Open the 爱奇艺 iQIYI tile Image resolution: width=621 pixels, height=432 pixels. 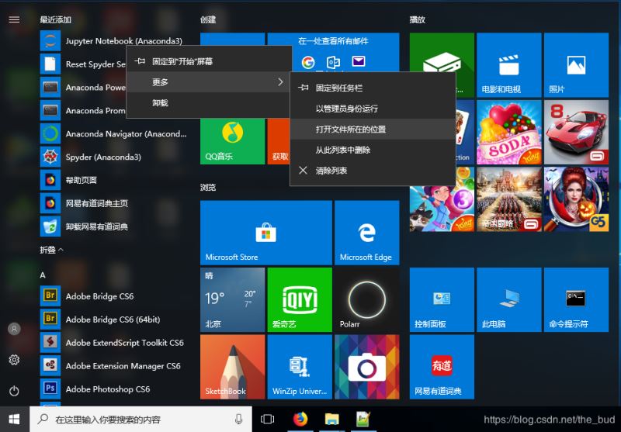click(300, 299)
